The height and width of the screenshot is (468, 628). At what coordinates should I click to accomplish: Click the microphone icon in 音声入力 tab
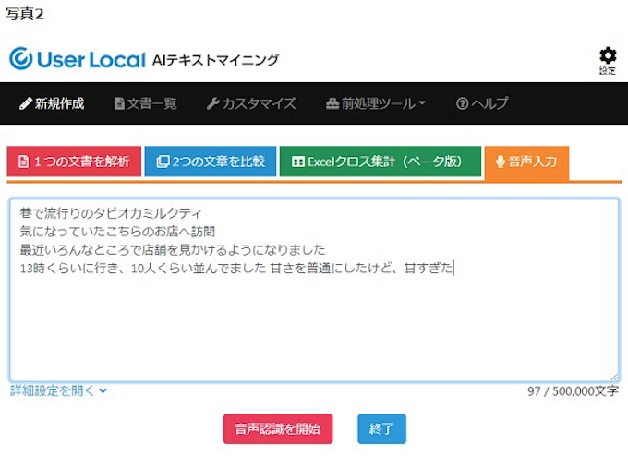tap(501, 162)
